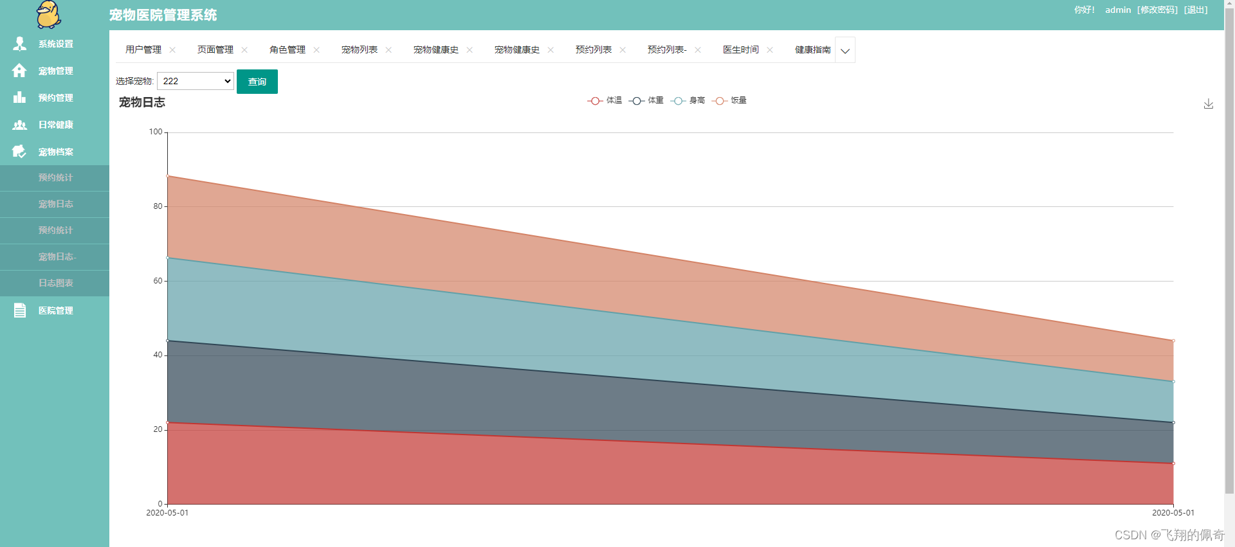1235x547 pixels.
Task: Open 宠物日志- submenu item with dash
Action: [x=55, y=256]
